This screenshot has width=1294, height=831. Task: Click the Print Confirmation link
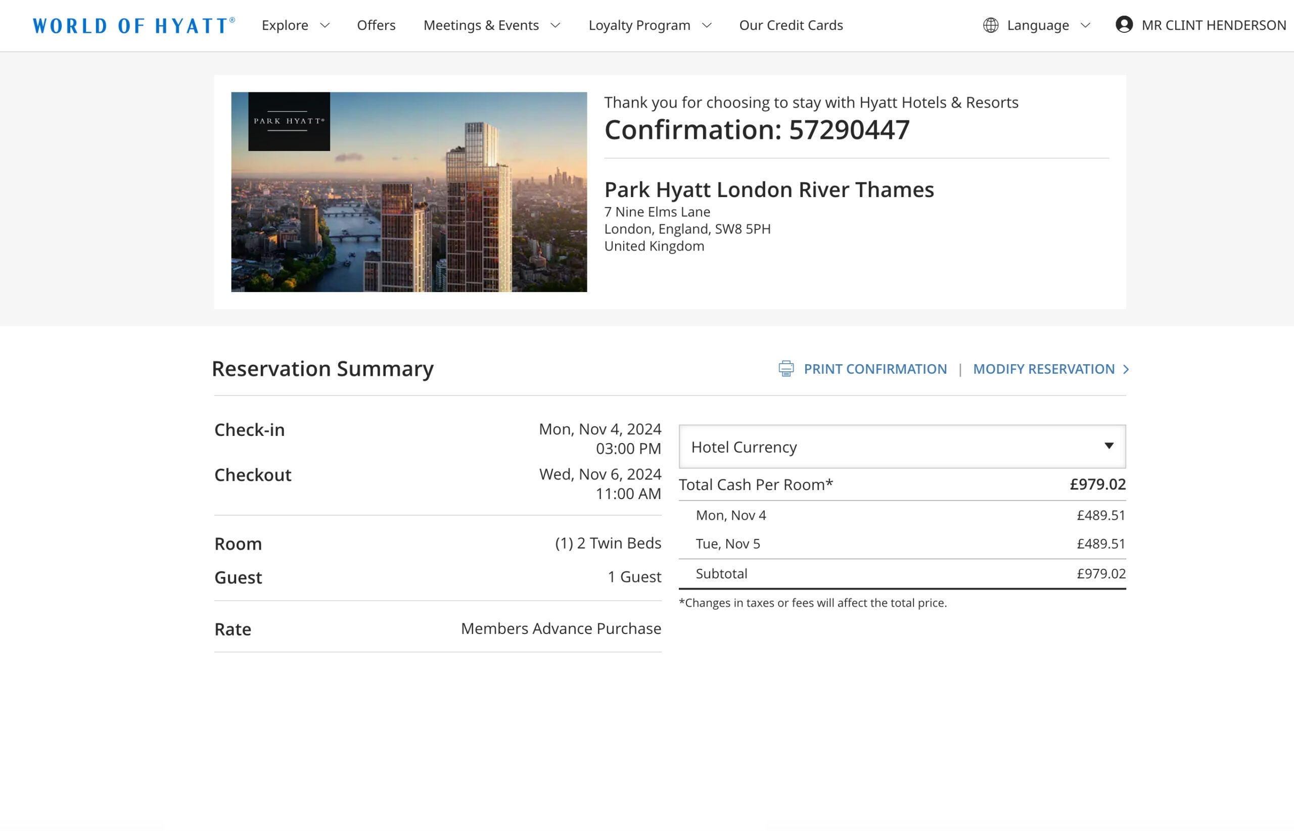(x=874, y=369)
